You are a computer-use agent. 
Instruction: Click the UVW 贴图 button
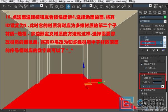tap(159, 33)
